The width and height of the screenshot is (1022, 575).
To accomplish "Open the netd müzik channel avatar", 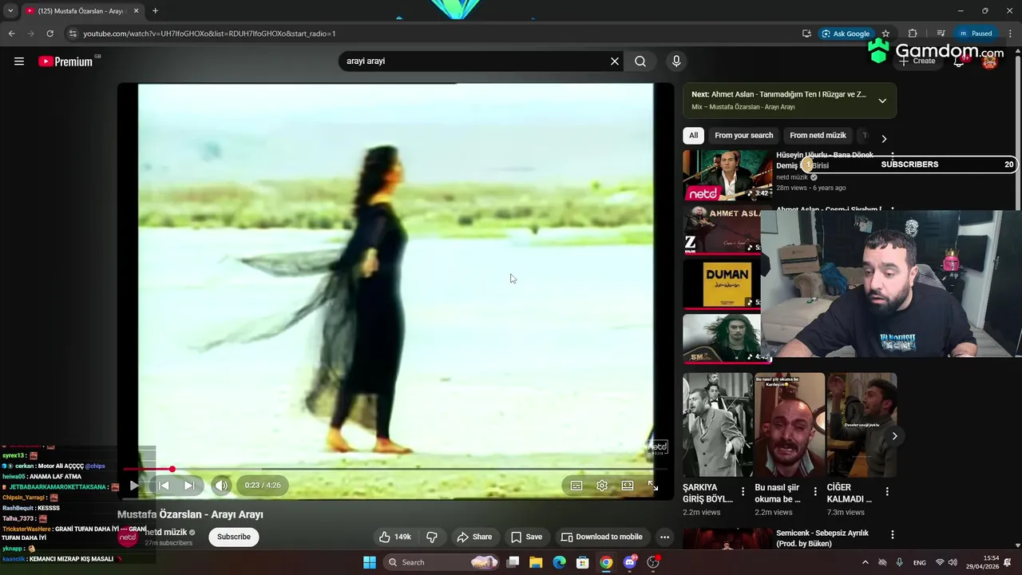I will point(128,537).
